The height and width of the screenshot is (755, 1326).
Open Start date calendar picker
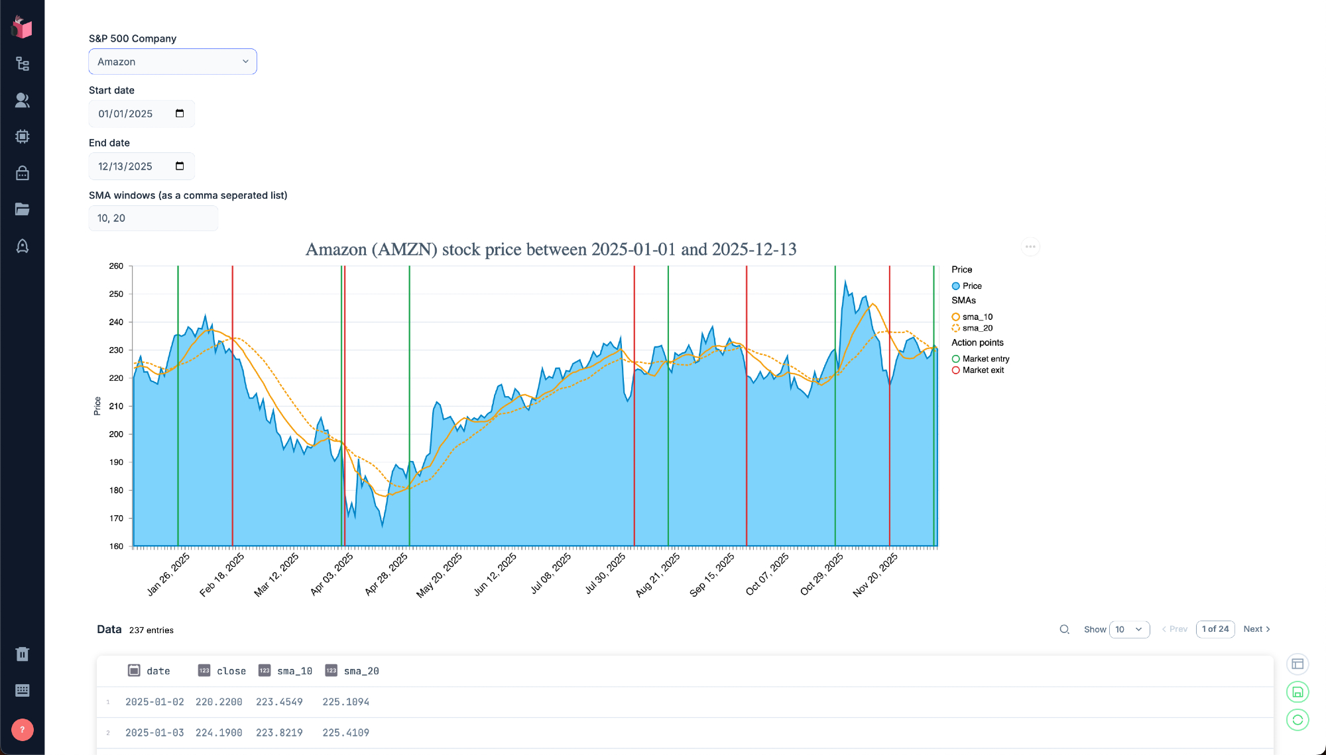(180, 113)
